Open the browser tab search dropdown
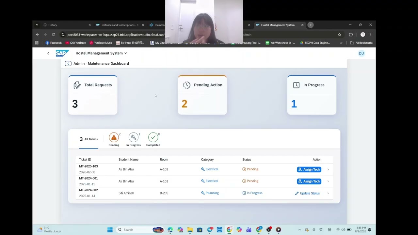This screenshot has height=235, width=418. pos(37,25)
